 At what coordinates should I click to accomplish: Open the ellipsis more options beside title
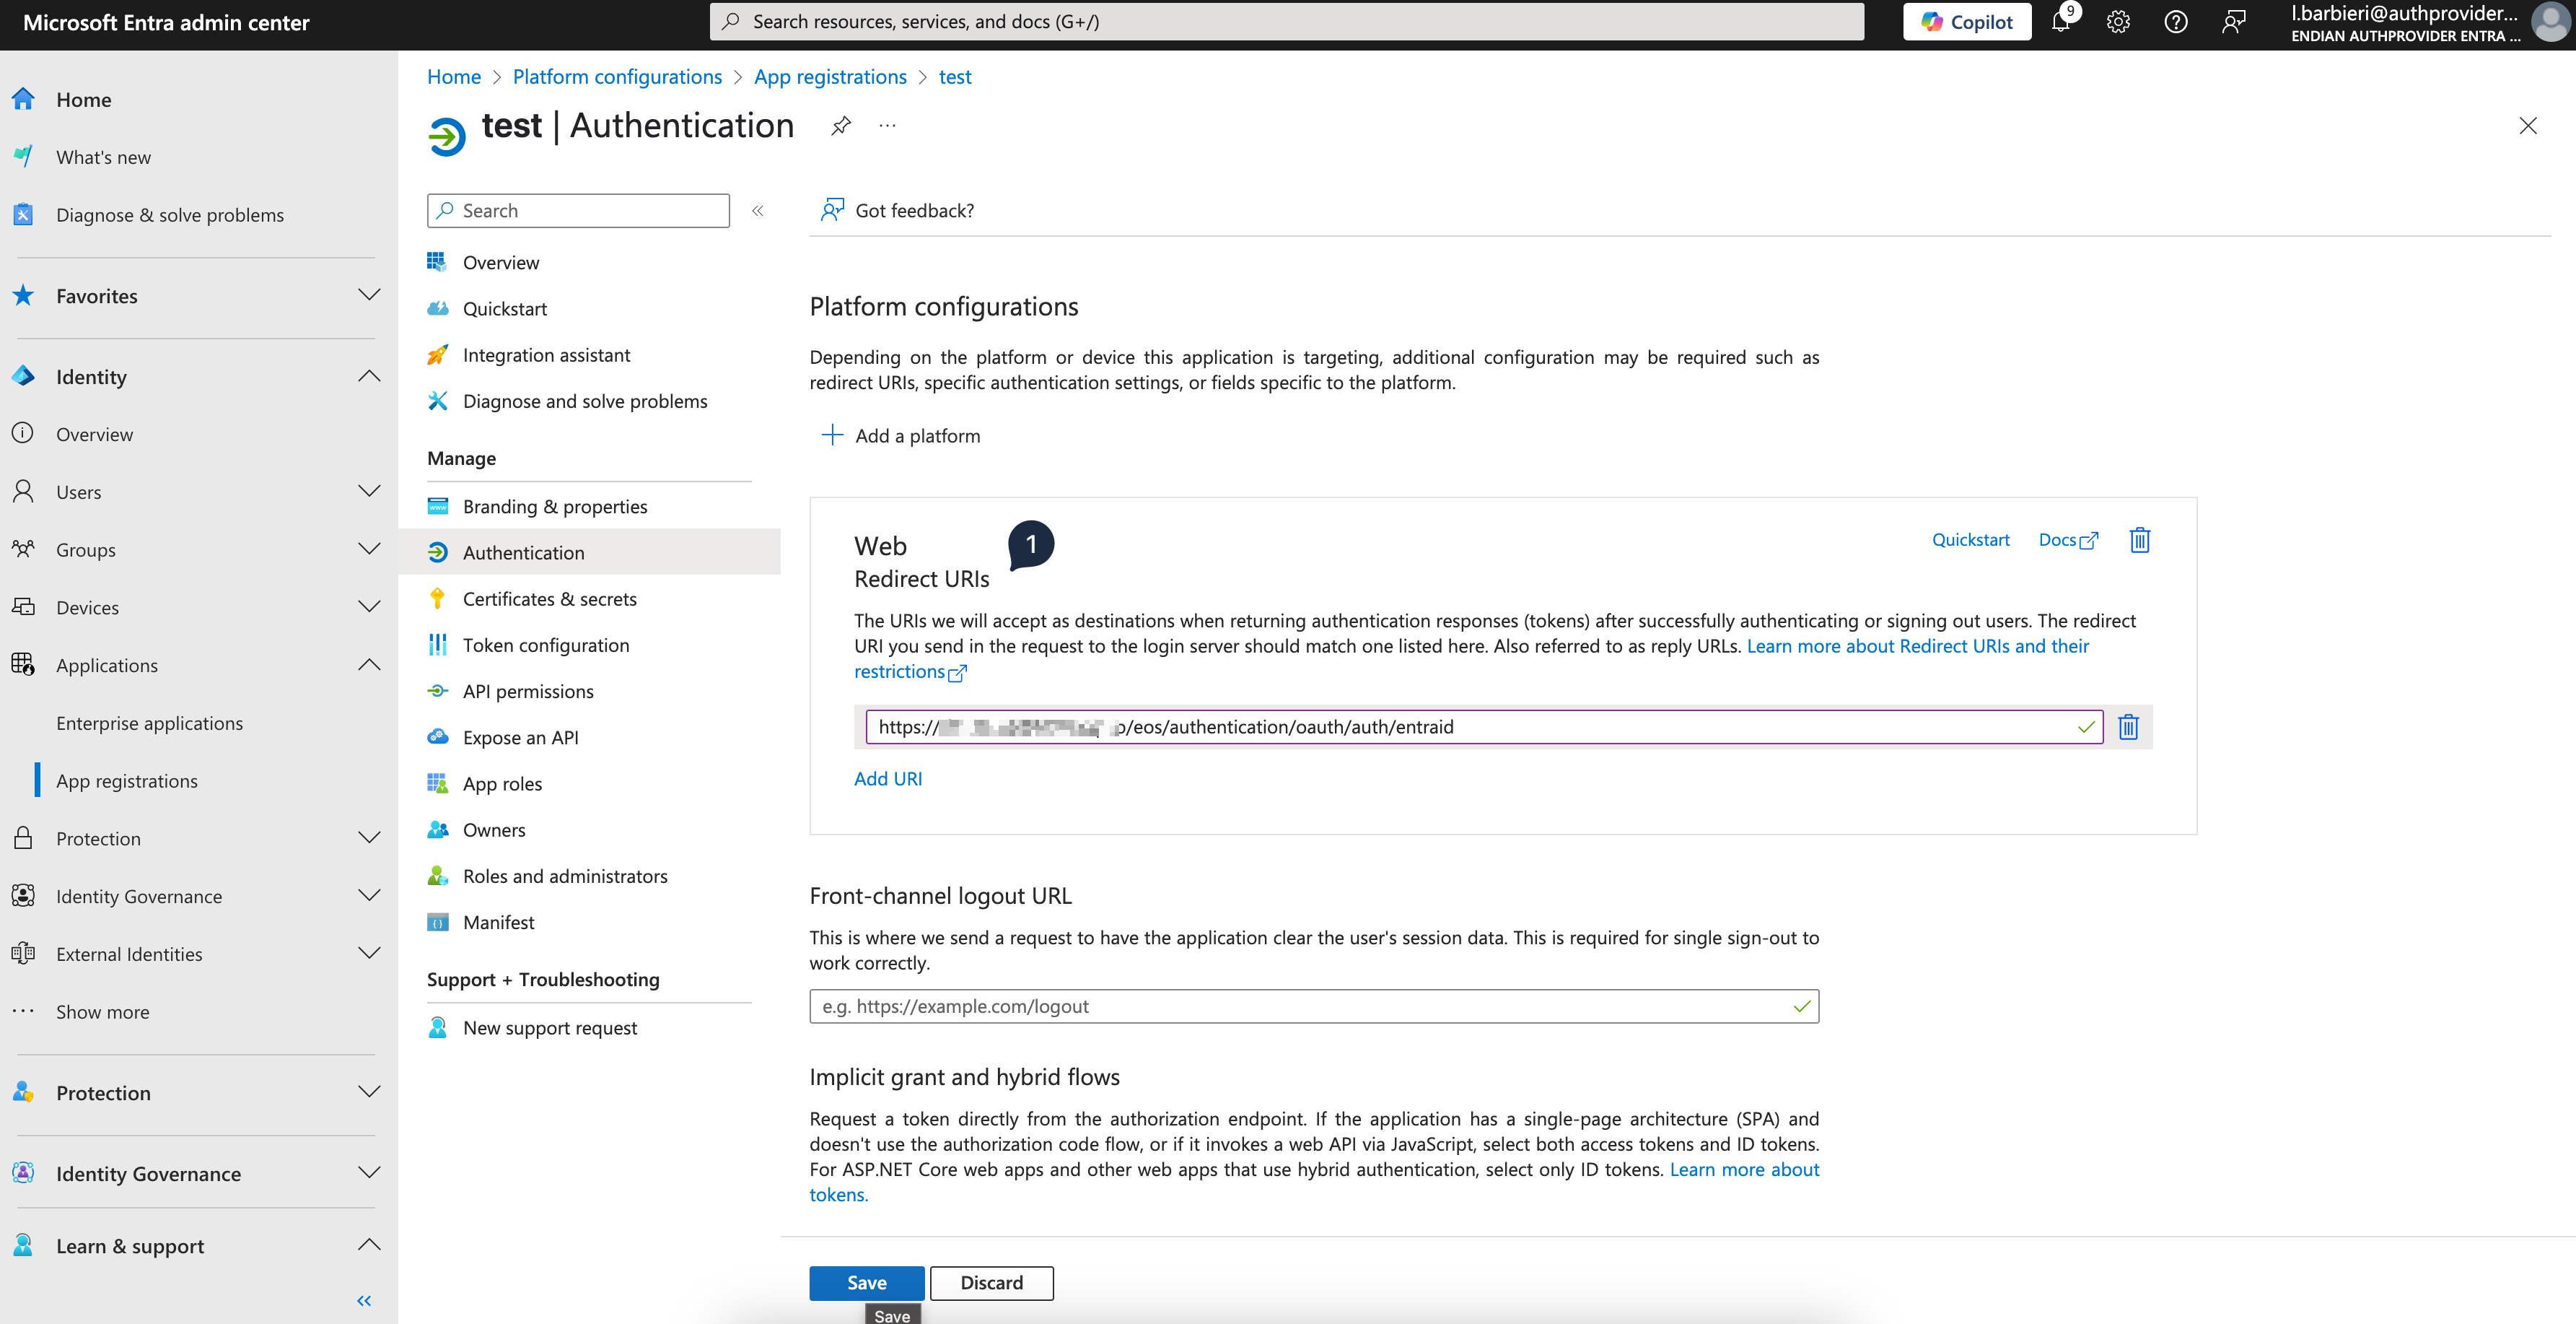tap(887, 125)
